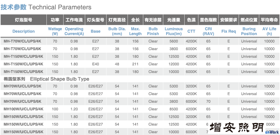The height and width of the screenshot is (135, 280).
Task: Select the 光通量 column header
Action: (174, 20)
